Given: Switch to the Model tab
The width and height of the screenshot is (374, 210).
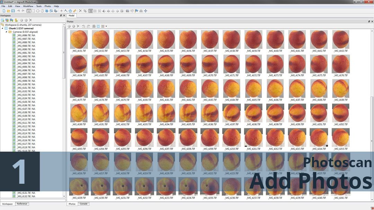Looking at the screenshot, I should 71,16.
